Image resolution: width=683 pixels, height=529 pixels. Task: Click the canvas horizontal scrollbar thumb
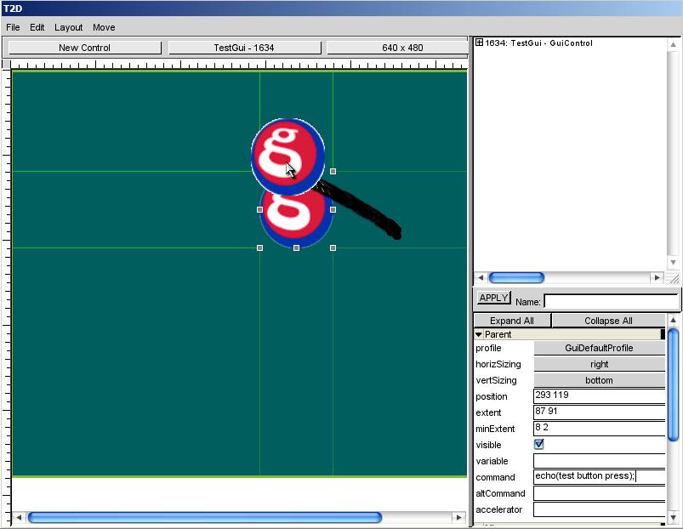click(x=205, y=517)
